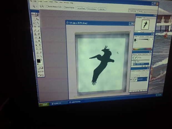Screen dimensions: 172x129
Task: Switch to the Channels tab
Action: [139, 71]
